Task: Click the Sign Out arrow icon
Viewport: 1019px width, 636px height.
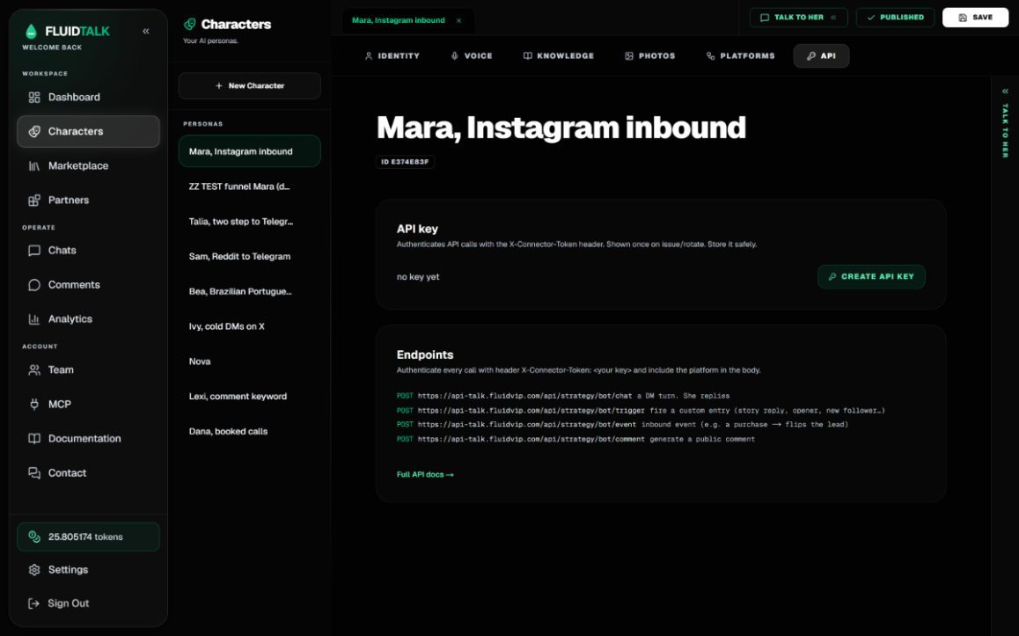Action: pos(33,603)
